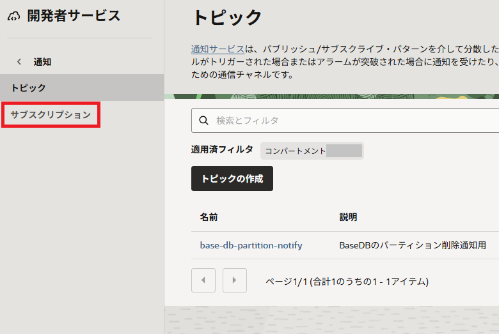Viewport: 499px width, 334px height.
Task: Click the magnifier icon in search bar
Action: [x=204, y=120]
